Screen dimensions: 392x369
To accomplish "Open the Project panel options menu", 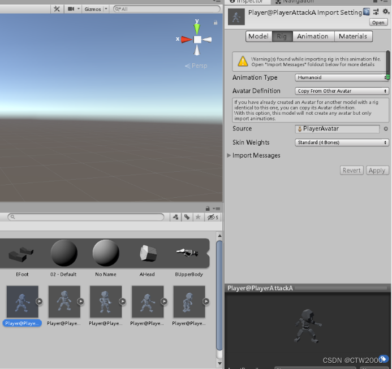I will click(x=217, y=209).
